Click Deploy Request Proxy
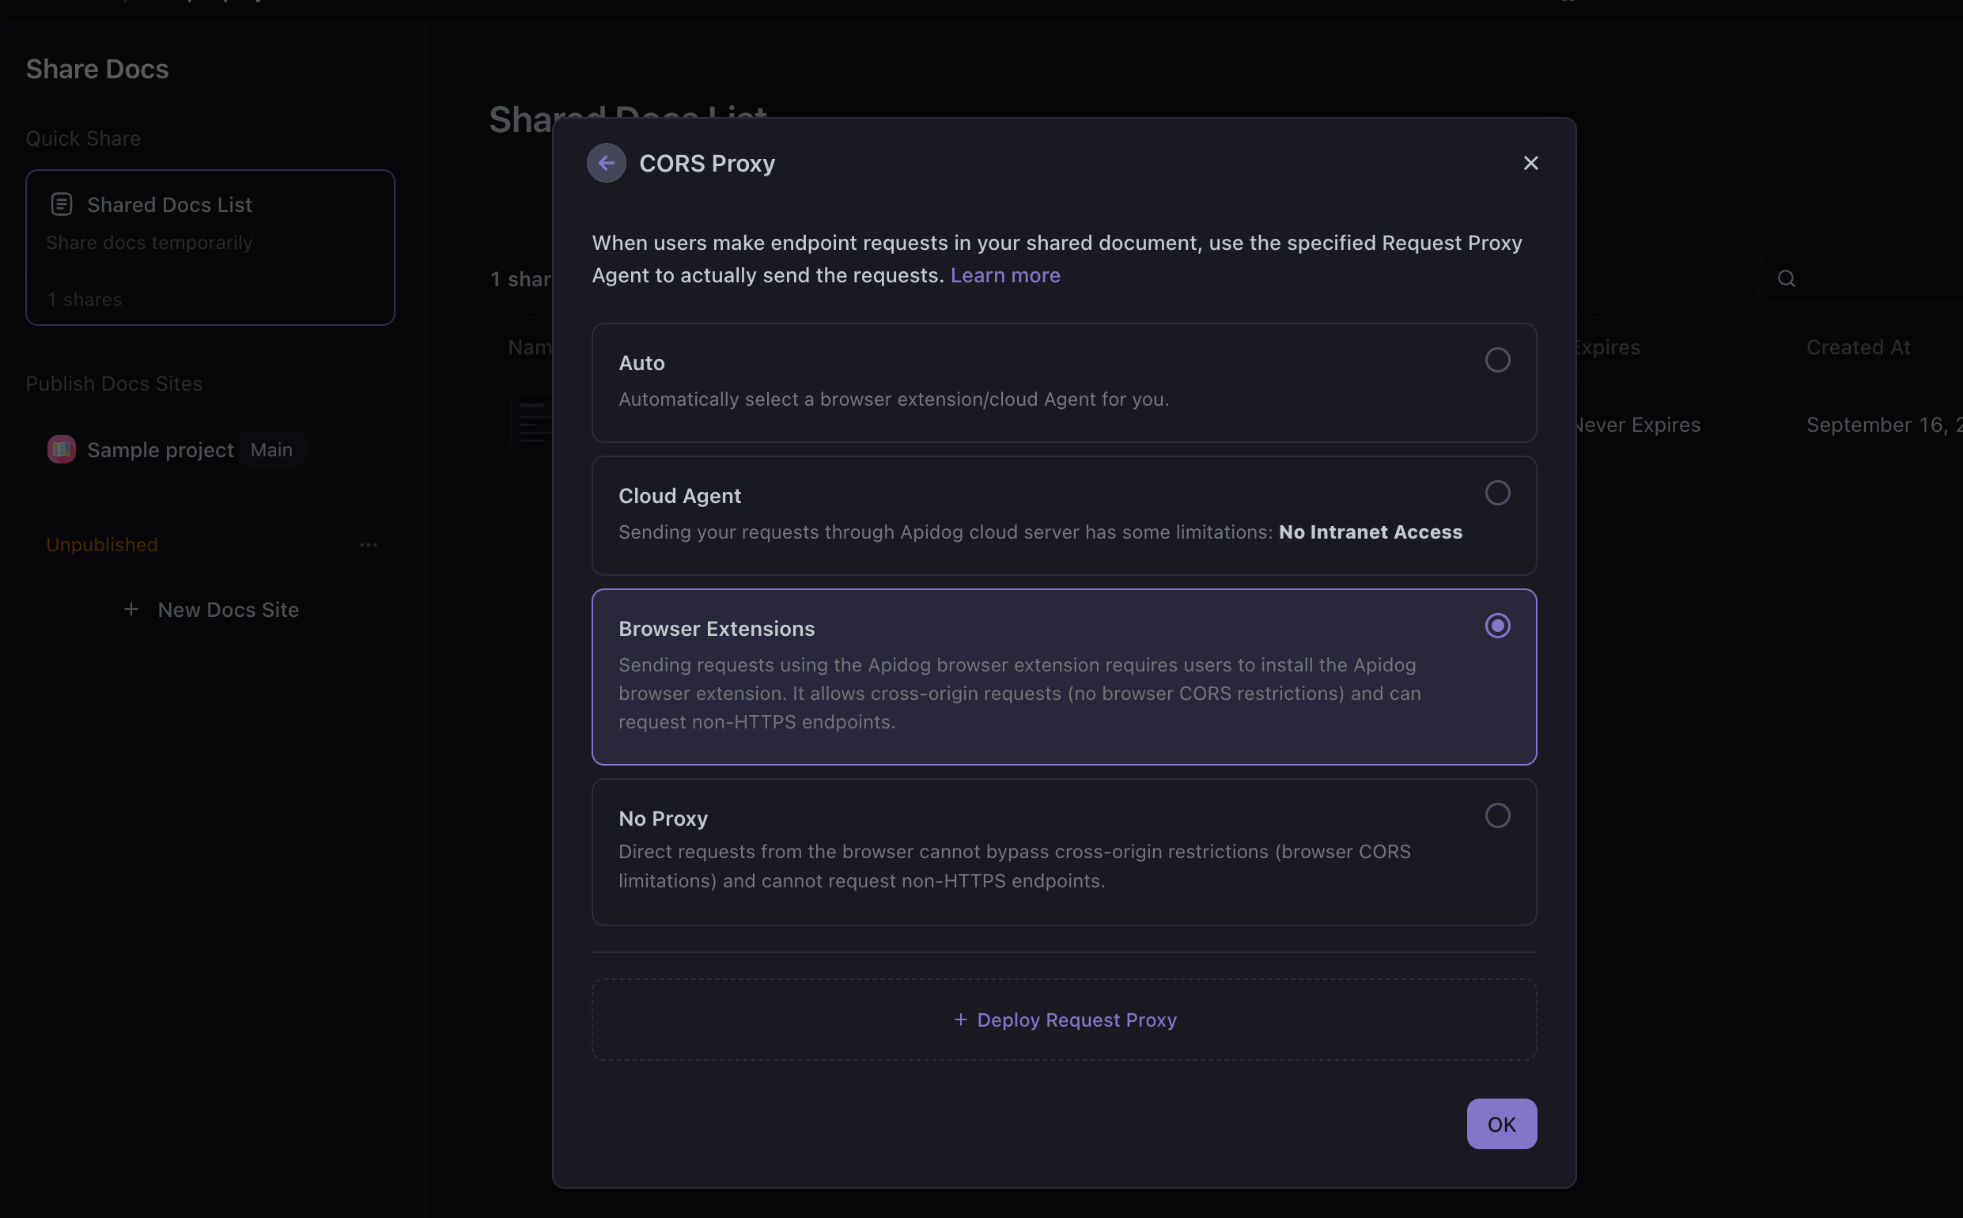 [1076, 1019]
